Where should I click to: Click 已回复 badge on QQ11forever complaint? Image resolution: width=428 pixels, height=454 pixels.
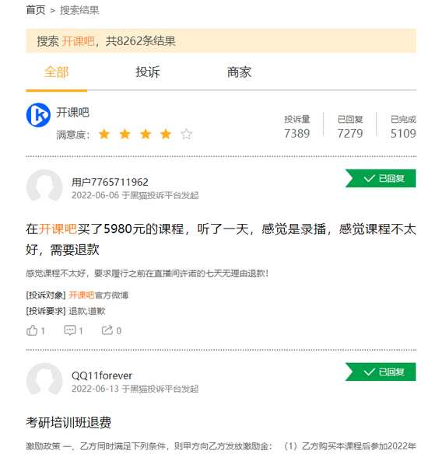click(381, 372)
